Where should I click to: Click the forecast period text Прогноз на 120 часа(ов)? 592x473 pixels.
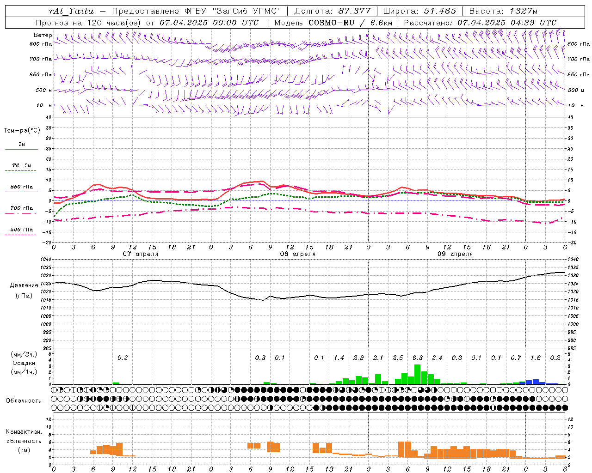(89, 23)
